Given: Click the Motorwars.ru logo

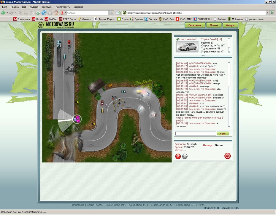Looking at the screenshot, I should [x=56, y=25].
